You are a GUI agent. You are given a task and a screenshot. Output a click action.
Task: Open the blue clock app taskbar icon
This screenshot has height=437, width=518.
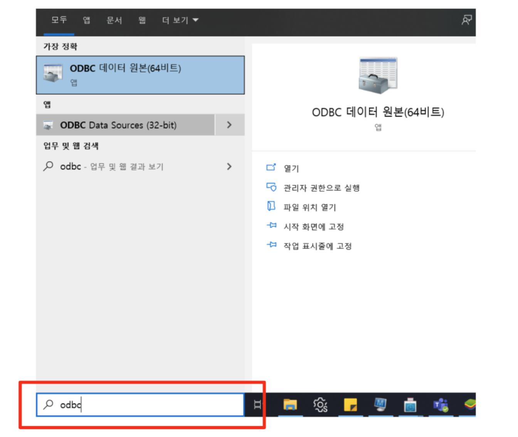coord(410,405)
